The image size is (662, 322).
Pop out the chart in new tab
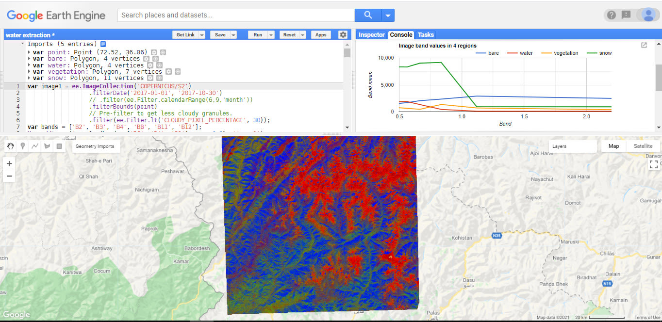(644, 45)
